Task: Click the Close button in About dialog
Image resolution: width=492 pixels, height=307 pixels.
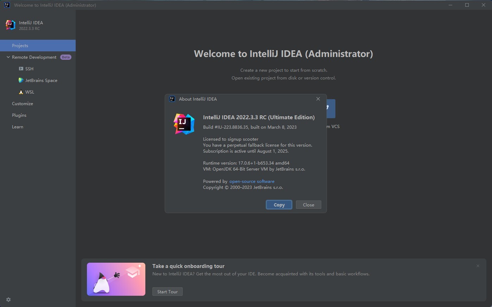Action: point(309,205)
